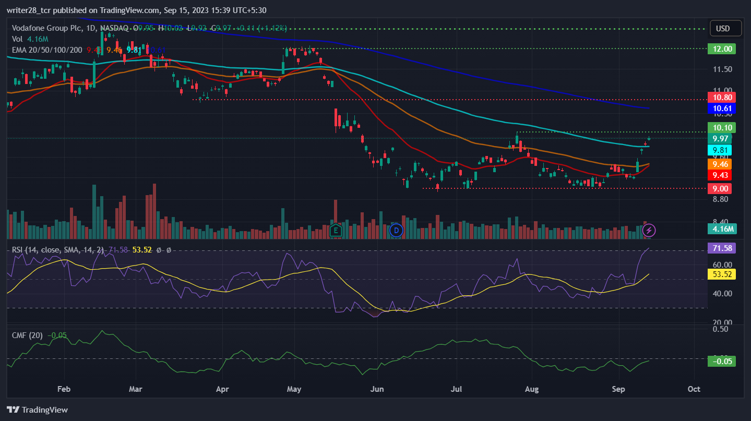Click the purple lightning bolt icon

[649, 230]
